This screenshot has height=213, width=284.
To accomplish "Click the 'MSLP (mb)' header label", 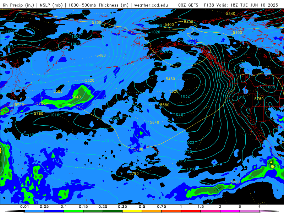I will (x=51, y=5).
